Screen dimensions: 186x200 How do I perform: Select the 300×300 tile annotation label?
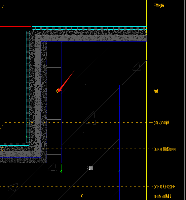[x=162, y=123]
